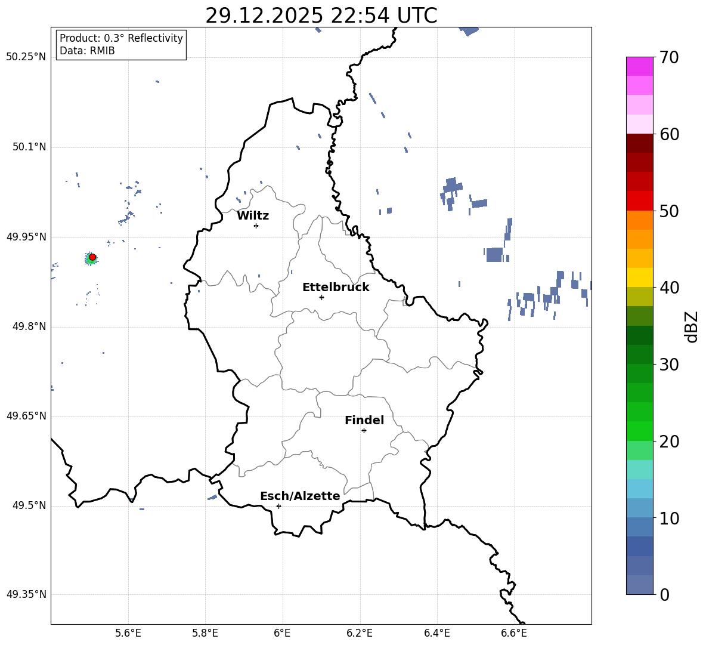The image size is (706, 645).
Task: Click the 10 colorbar tick label
Action: [x=669, y=519]
